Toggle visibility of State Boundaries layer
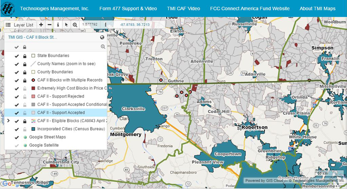 [x=16, y=56]
